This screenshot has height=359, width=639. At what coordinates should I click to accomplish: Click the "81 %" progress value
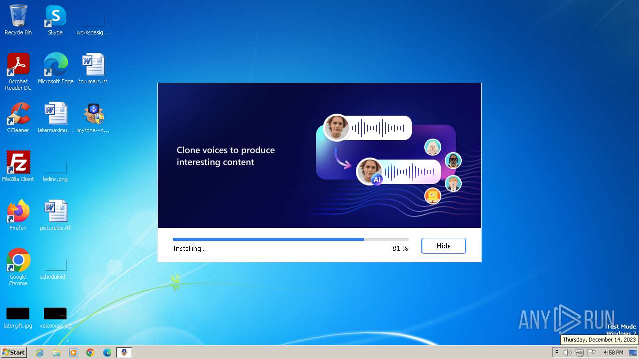click(400, 248)
